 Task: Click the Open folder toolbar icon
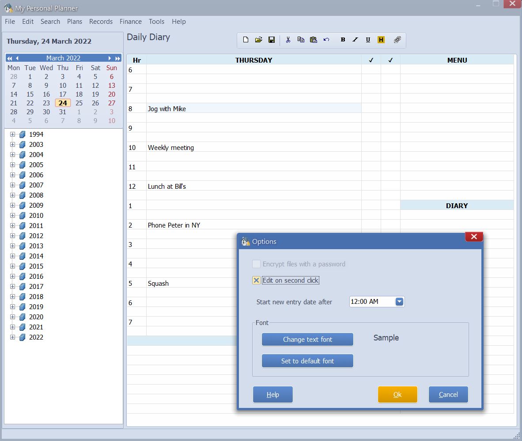259,40
